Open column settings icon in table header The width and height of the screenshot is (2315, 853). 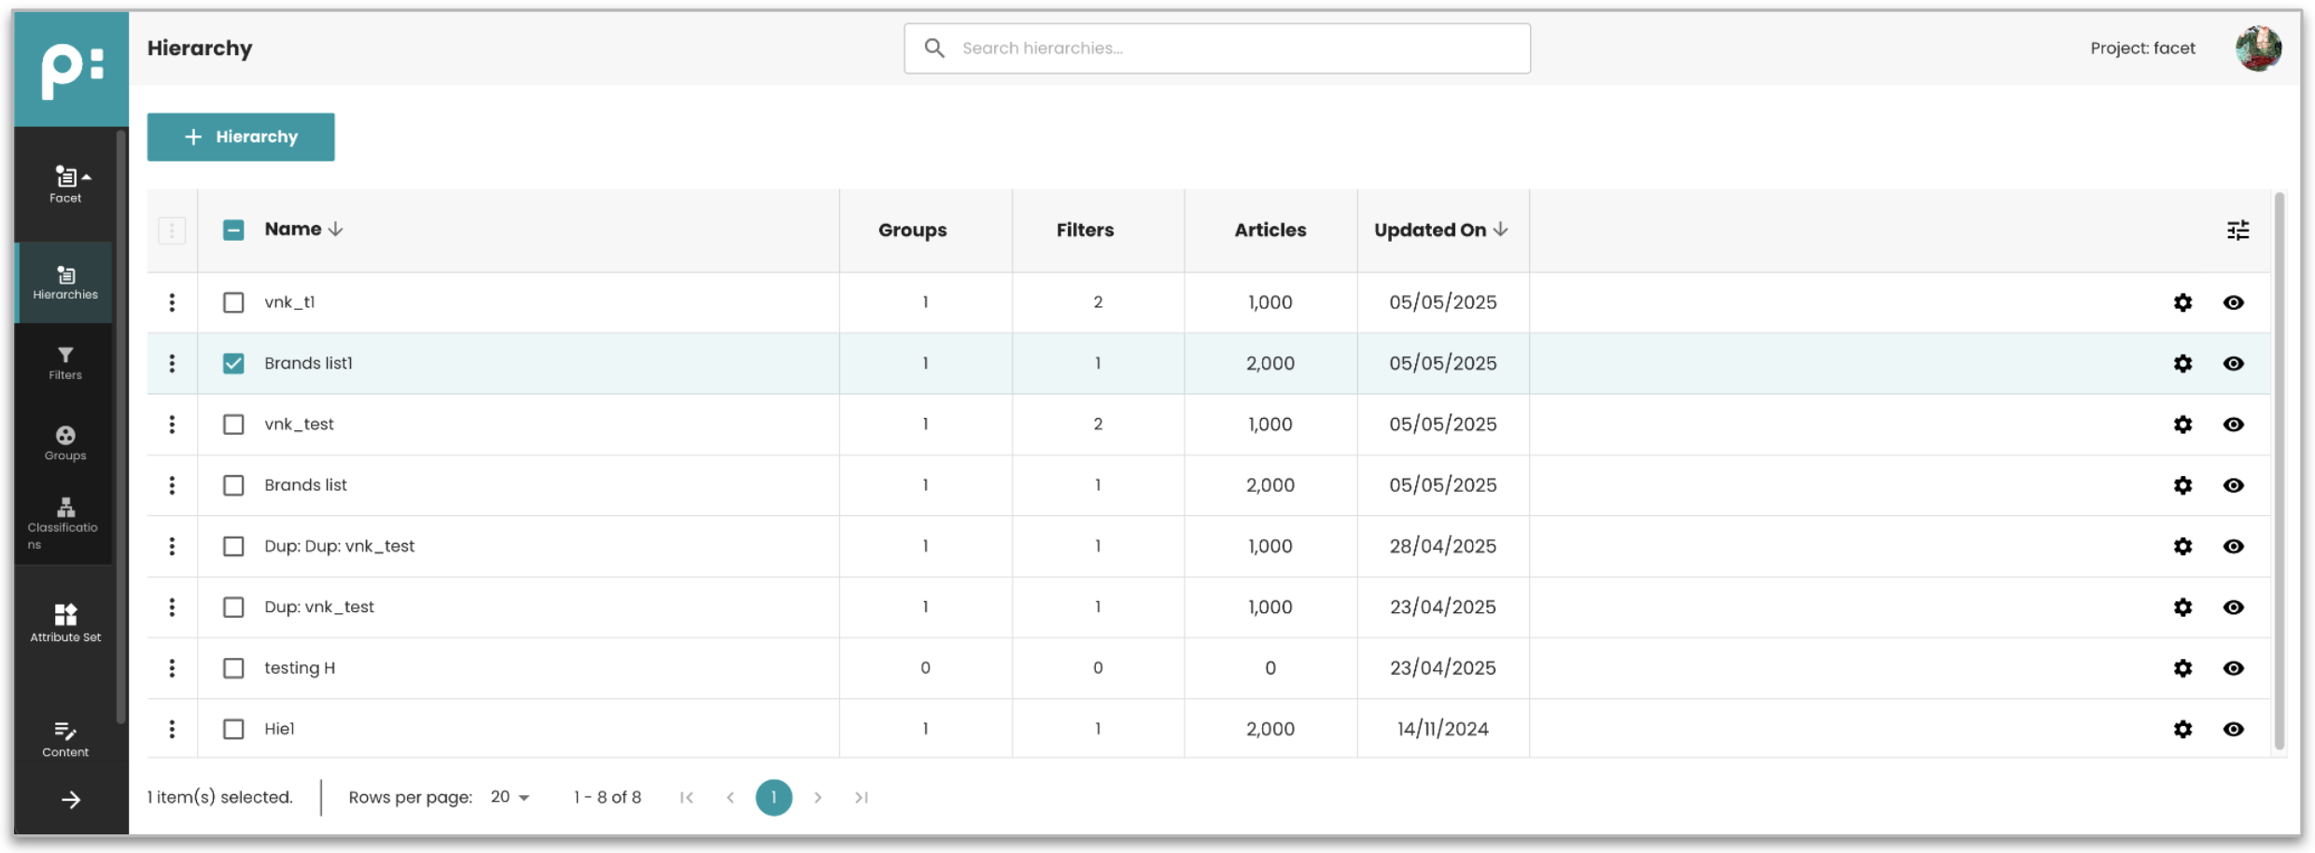tap(2238, 231)
